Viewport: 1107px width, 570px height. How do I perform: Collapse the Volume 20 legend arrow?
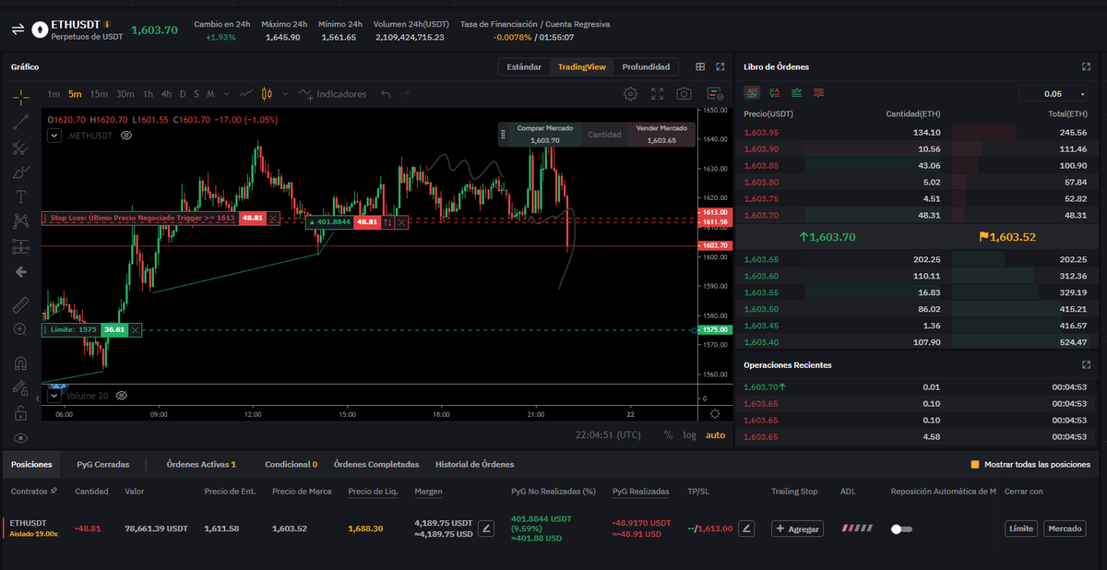pos(54,395)
